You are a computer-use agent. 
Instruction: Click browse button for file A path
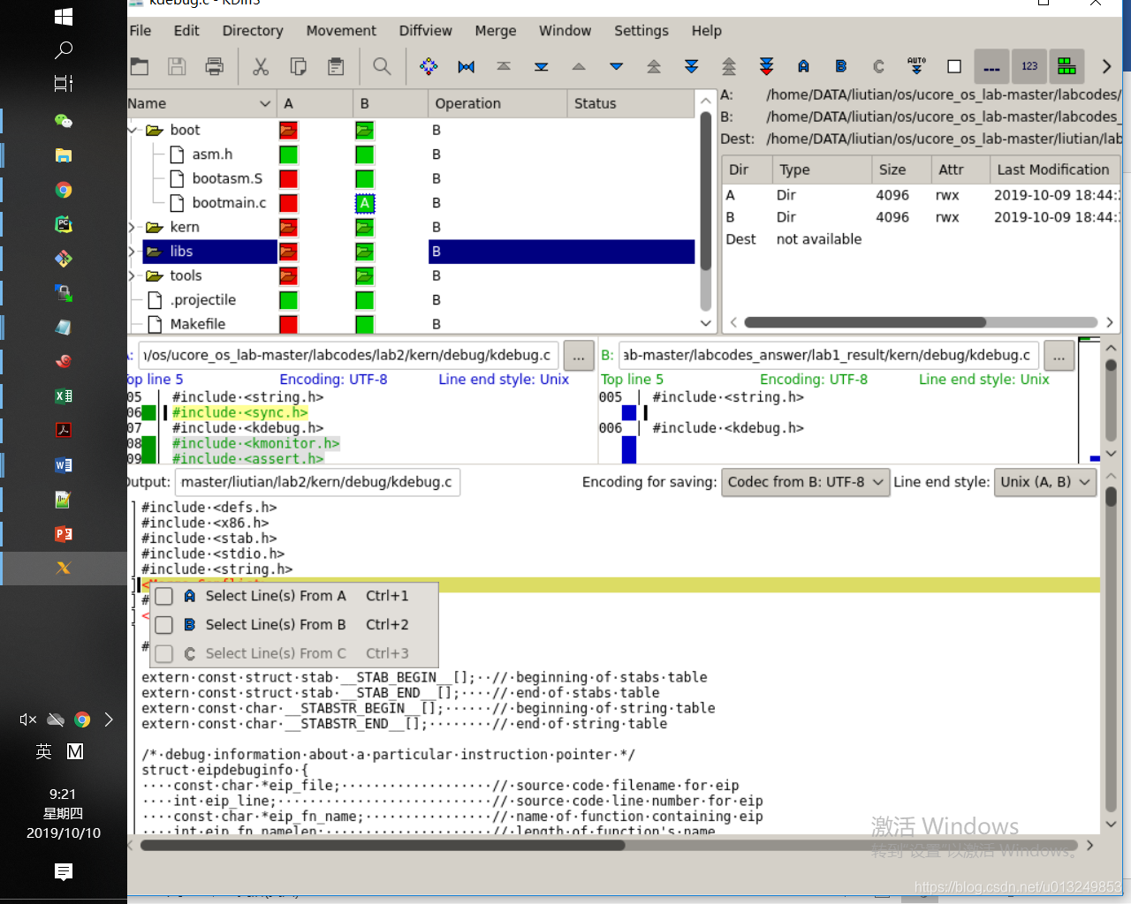(x=579, y=356)
